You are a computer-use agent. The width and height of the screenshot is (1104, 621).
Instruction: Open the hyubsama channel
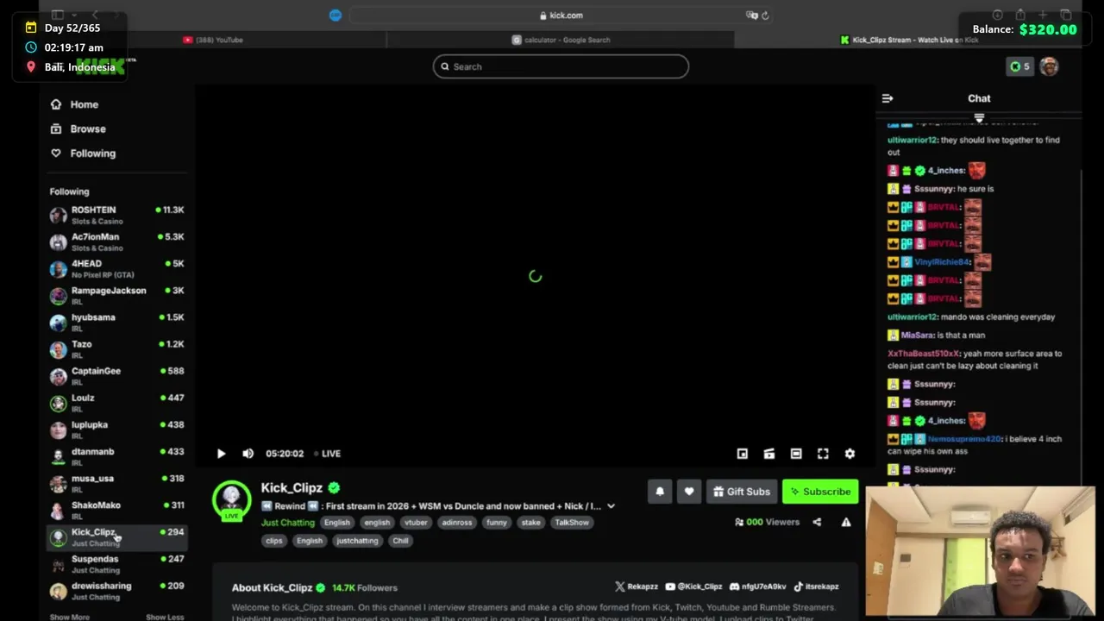[x=116, y=322]
